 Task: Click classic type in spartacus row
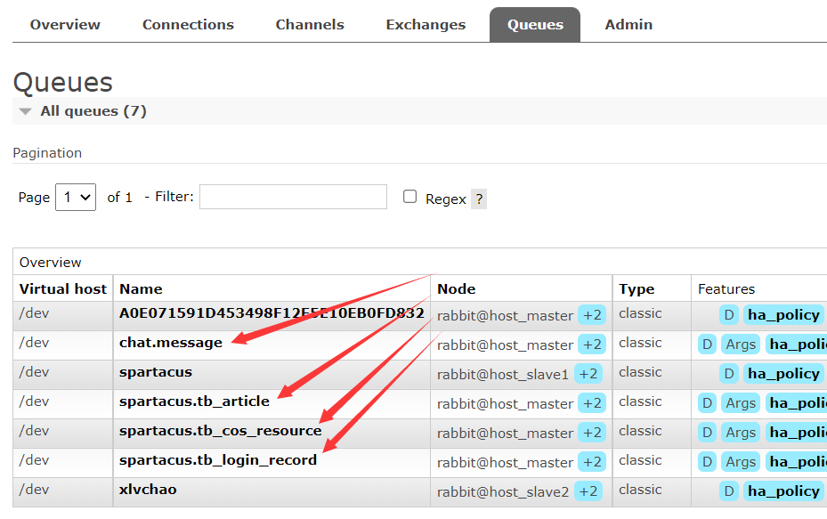[x=640, y=372]
